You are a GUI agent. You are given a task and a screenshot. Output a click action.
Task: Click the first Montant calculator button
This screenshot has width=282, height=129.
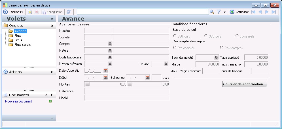87,84
